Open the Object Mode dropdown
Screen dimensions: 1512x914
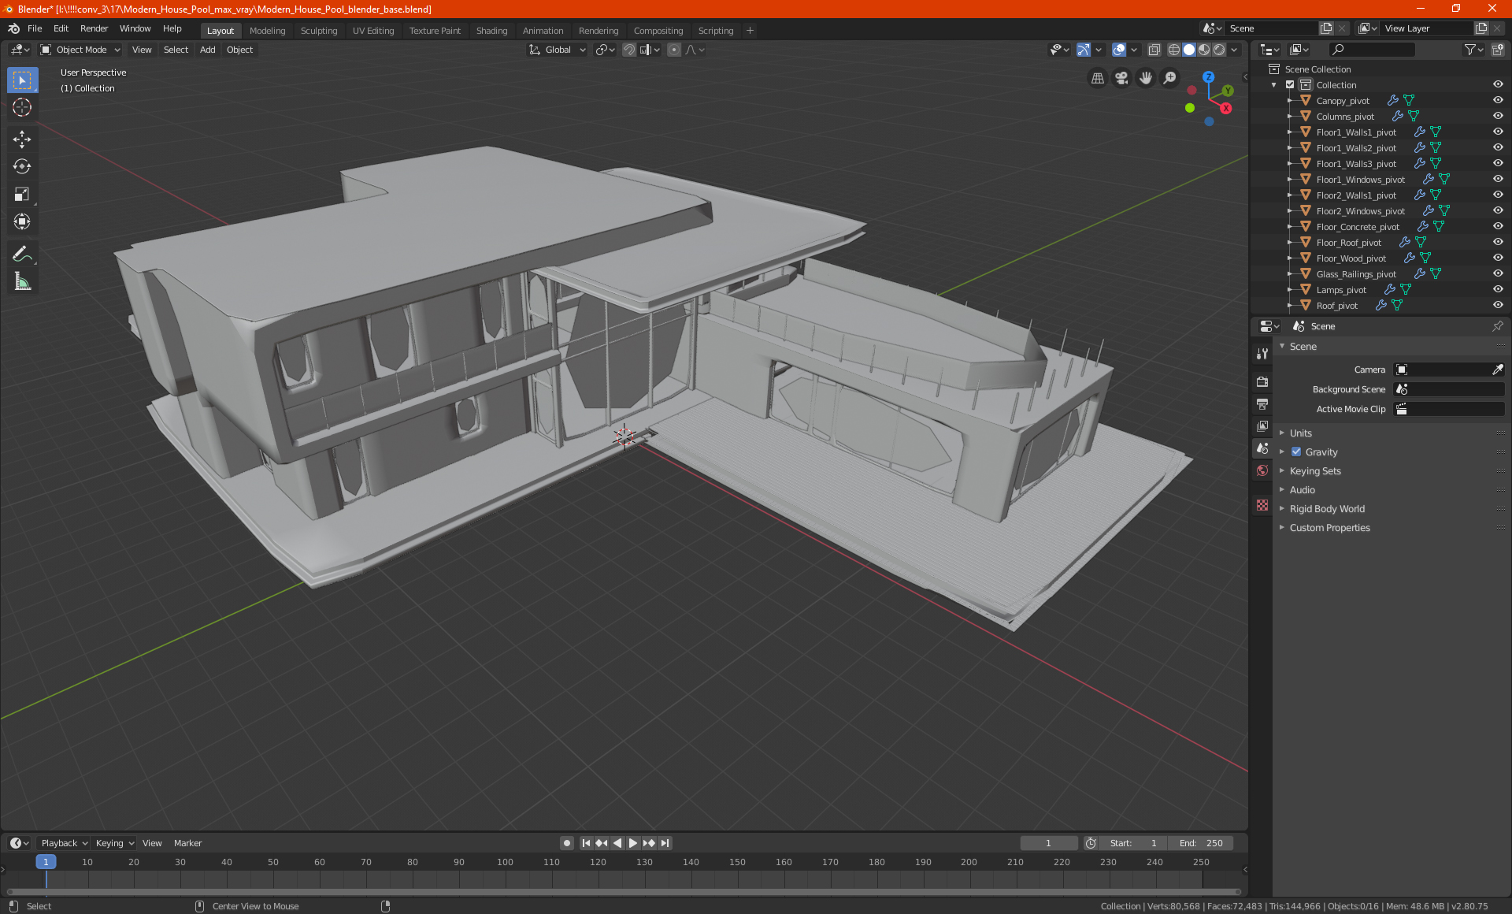pos(81,50)
